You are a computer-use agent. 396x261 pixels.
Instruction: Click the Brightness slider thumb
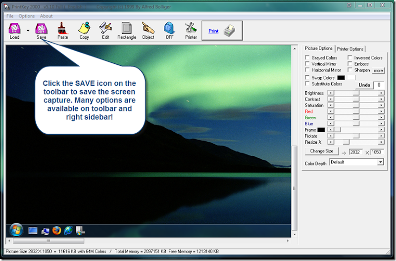pos(356,93)
